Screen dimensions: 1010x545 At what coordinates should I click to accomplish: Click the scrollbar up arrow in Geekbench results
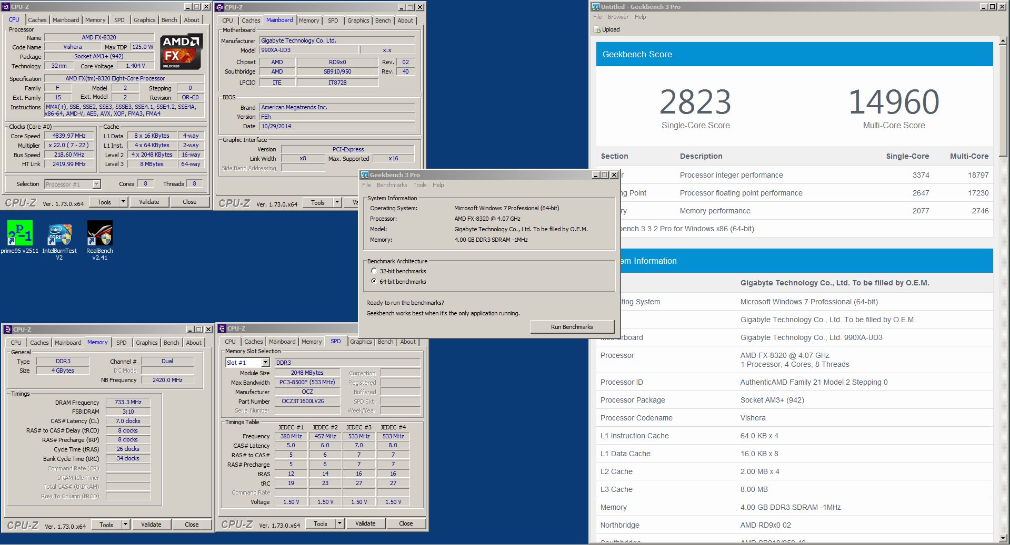coord(1004,40)
